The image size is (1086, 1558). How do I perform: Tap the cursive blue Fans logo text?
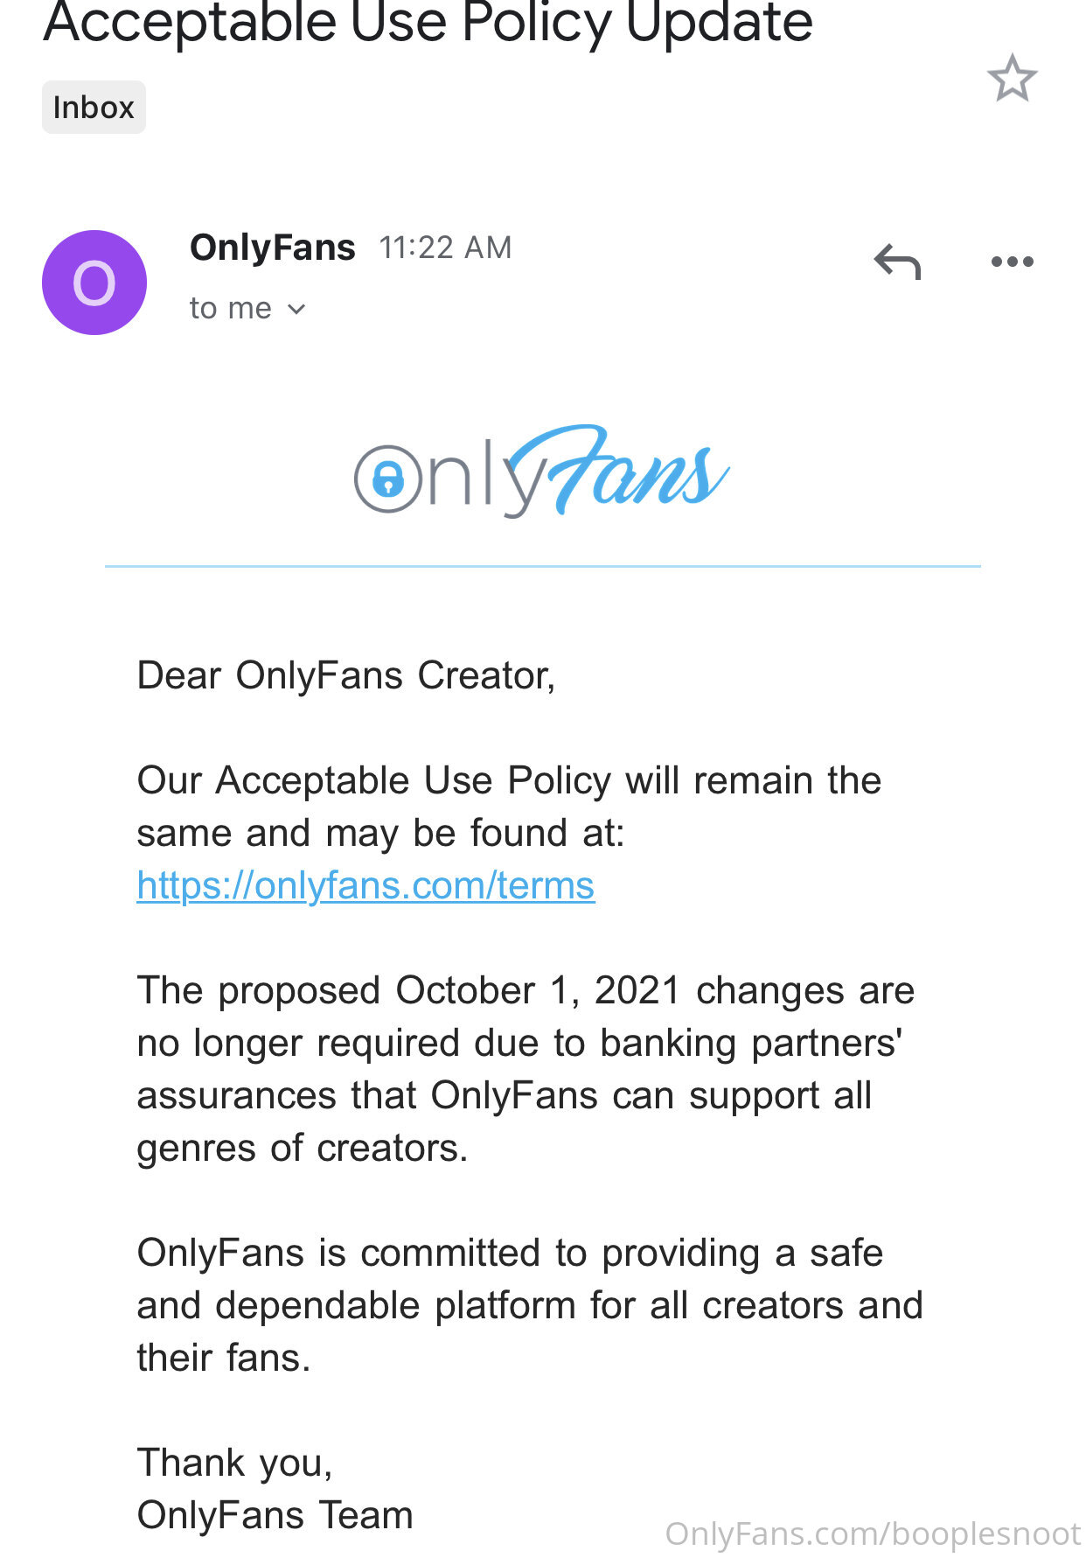point(618,471)
